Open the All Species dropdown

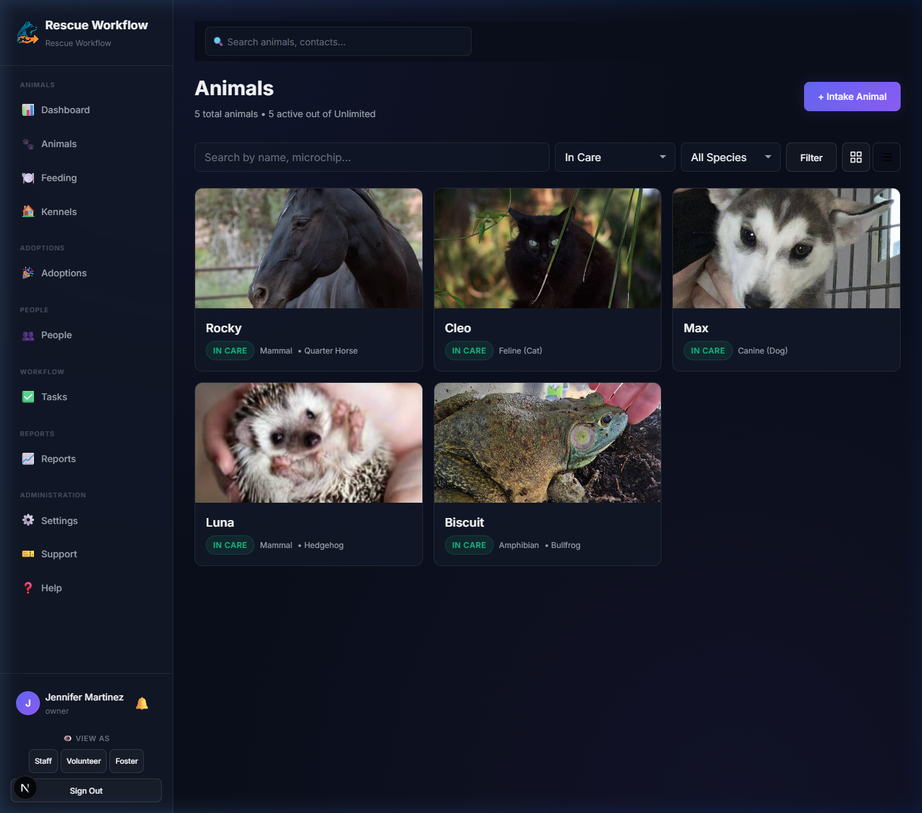730,157
